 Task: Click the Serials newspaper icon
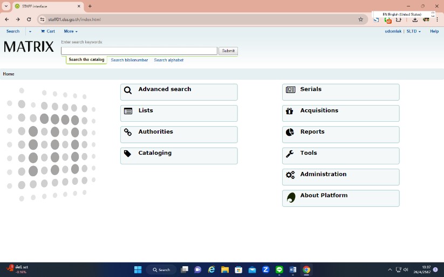[290, 90]
